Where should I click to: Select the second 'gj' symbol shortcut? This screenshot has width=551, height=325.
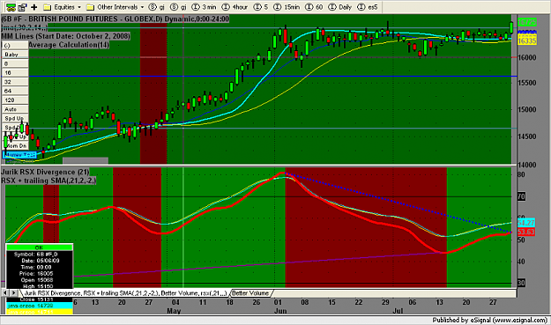point(178,7)
